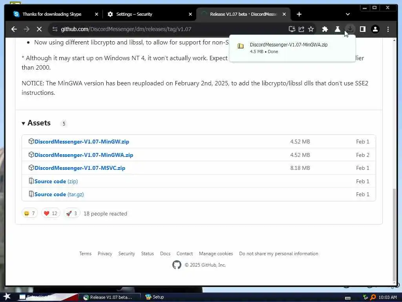The image size is (402, 302).
Task: Download DiscordMessenger-V1.07-MSVC.zip
Action: coord(80,168)
